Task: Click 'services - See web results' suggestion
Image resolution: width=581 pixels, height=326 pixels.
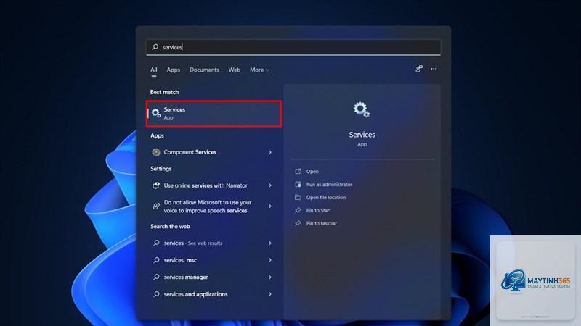Action: point(212,243)
